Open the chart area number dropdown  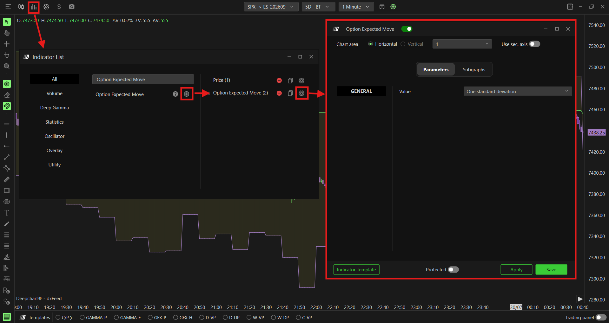tap(462, 44)
